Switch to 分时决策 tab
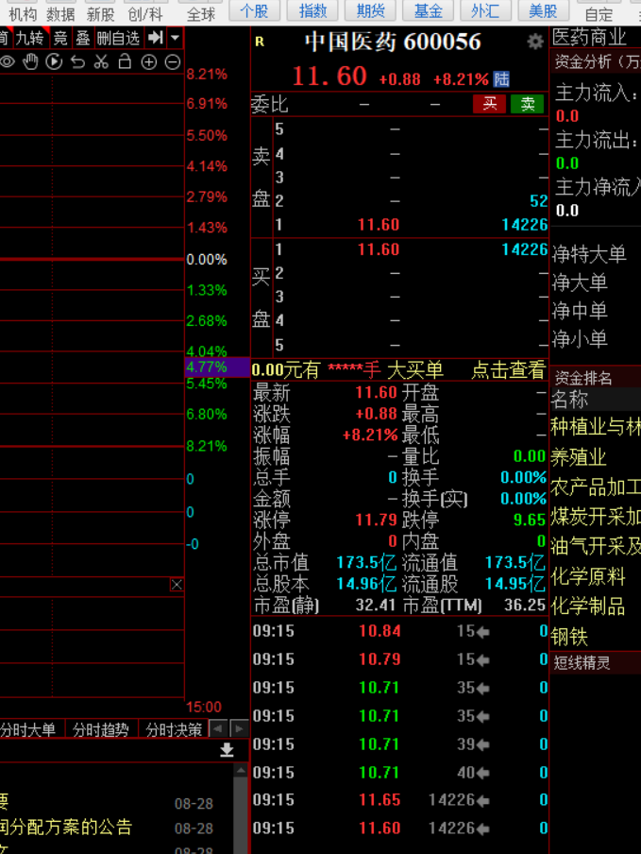Viewport: 641px width, 854px height. [x=174, y=729]
